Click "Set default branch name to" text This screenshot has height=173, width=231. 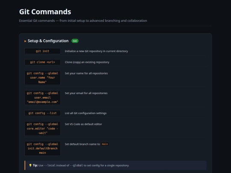[83, 144]
